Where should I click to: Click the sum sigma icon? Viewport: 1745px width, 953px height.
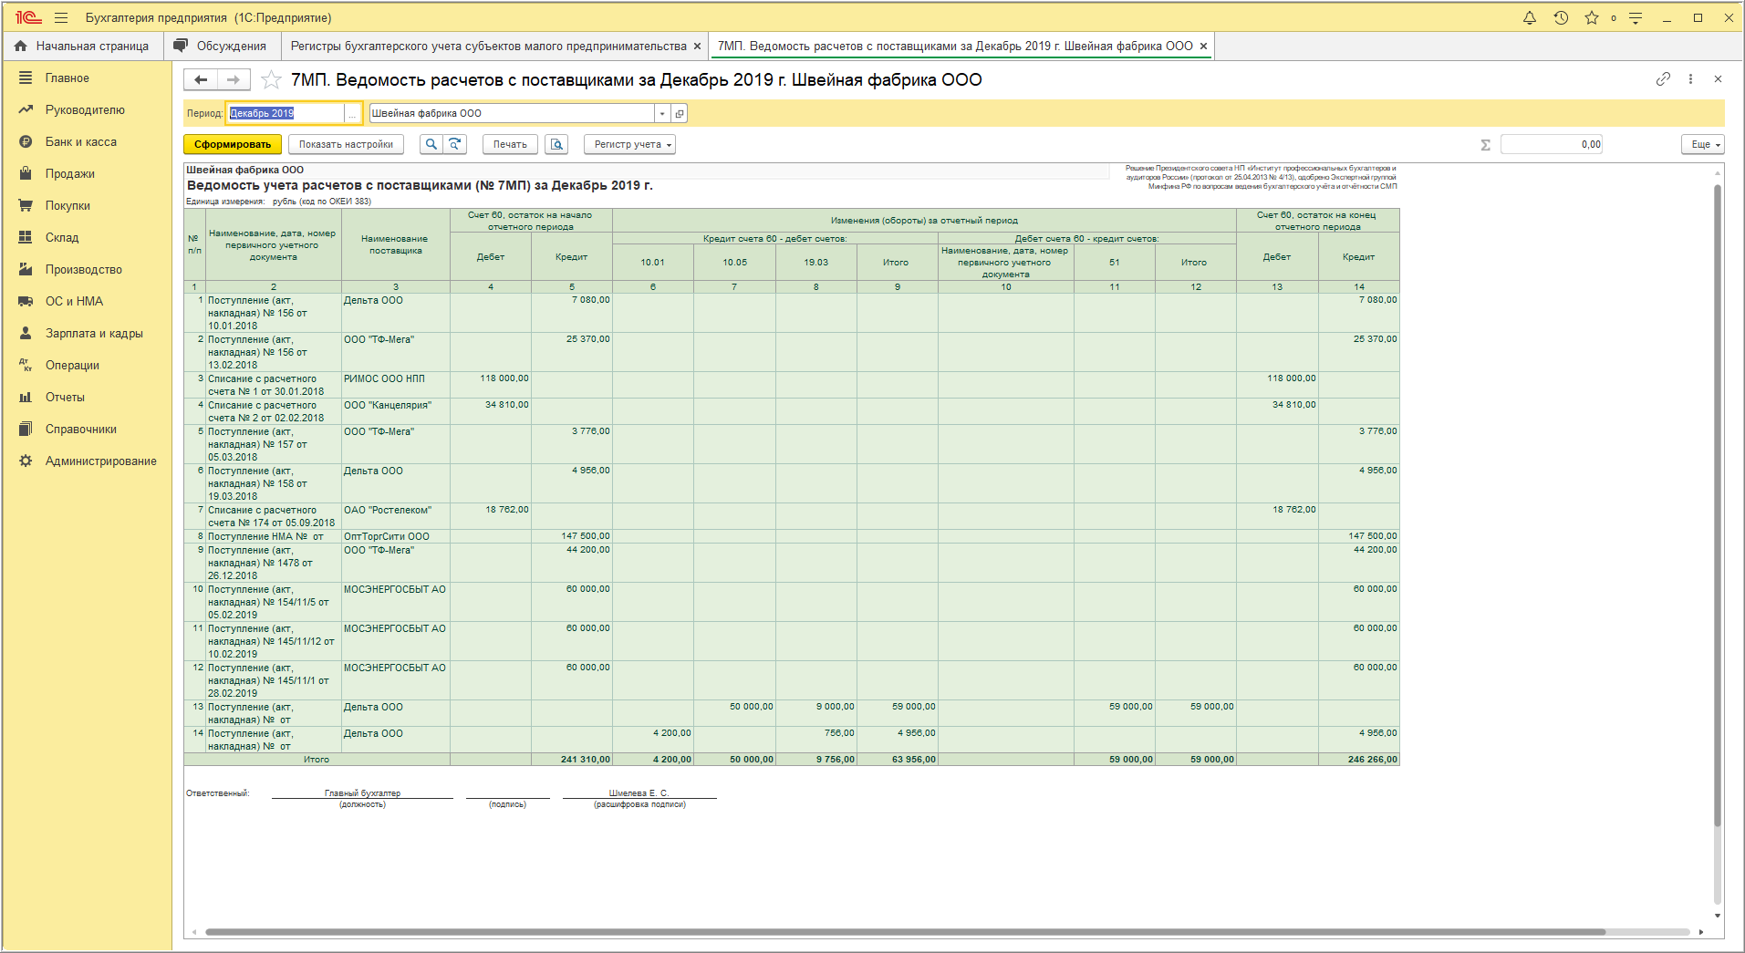(x=1485, y=144)
